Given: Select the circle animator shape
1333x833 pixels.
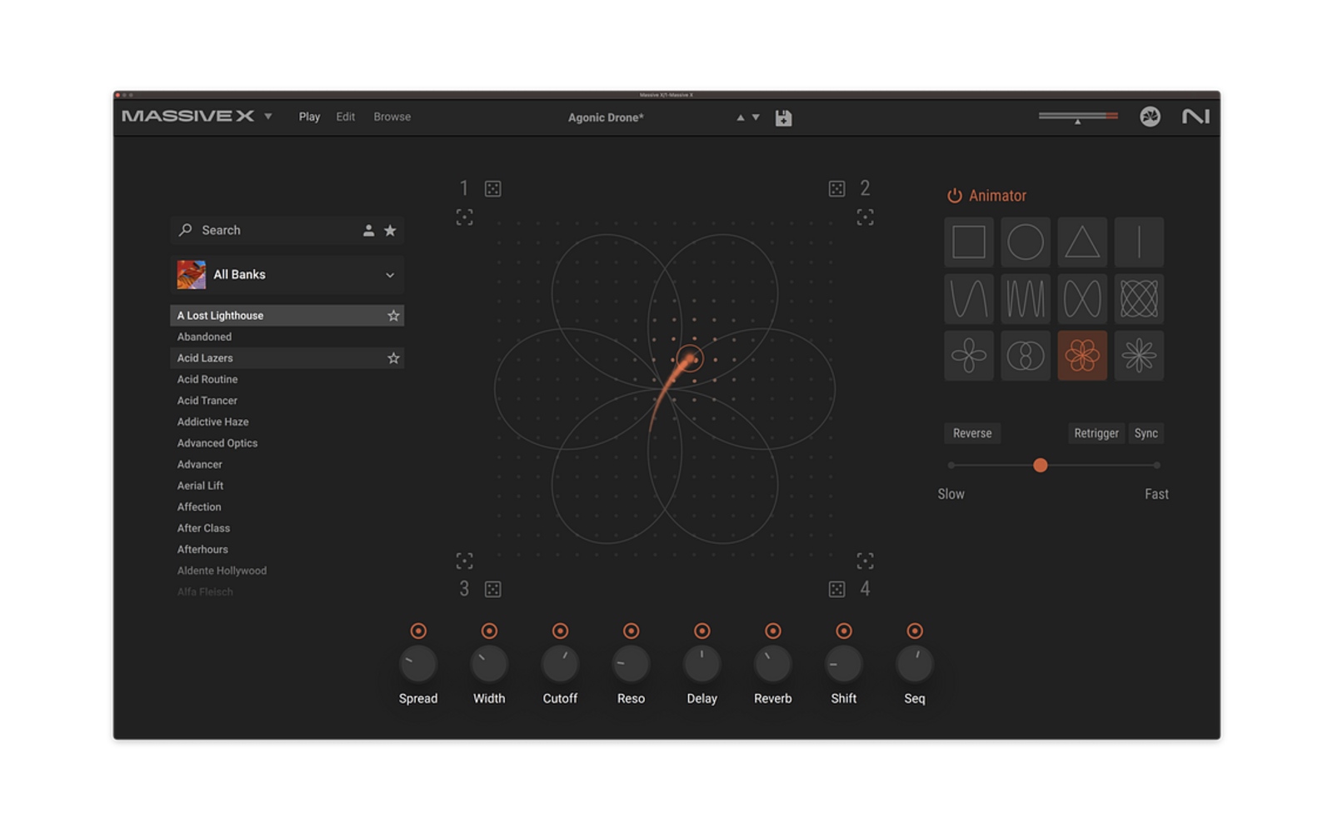Looking at the screenshot, I should point(1026,242).
